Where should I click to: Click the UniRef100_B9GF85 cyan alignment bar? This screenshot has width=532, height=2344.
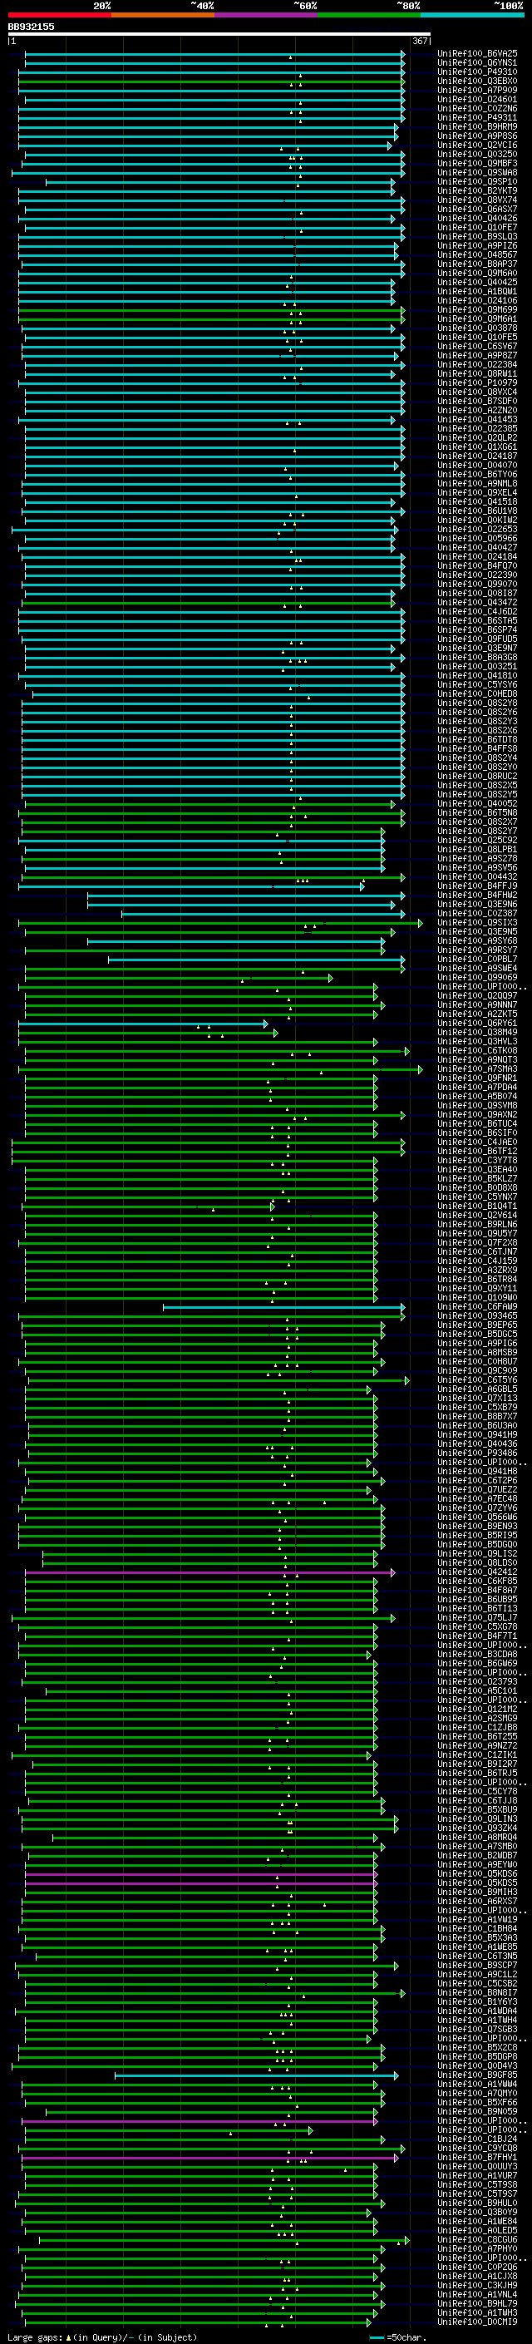tap(257, 2075)
